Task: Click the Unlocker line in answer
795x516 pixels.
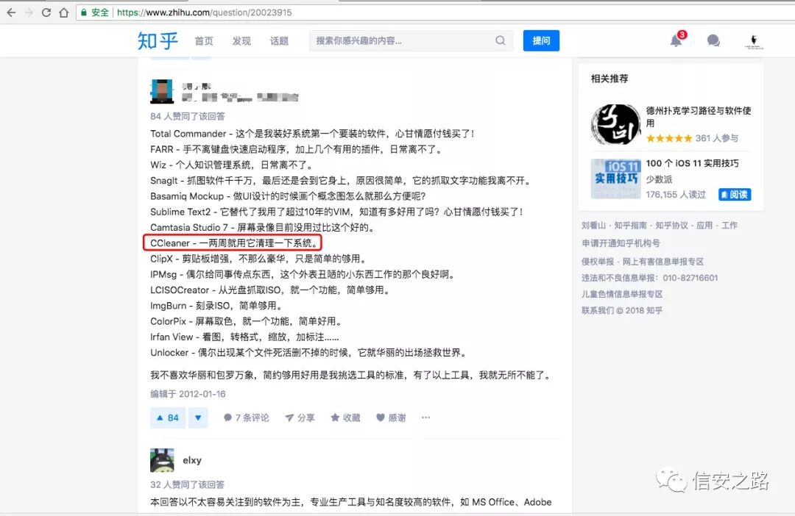Action: pos(309,352)
